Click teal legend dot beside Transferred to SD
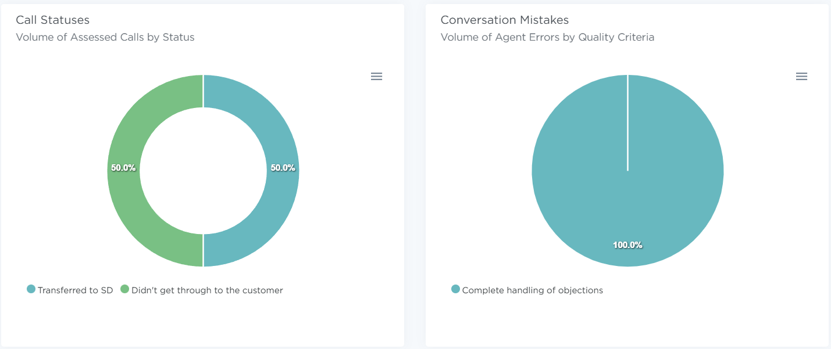 (31, 289)
